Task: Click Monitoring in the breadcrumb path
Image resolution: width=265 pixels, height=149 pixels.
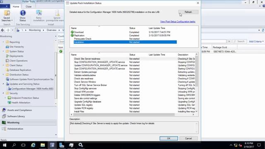Action: coord(35,30)
